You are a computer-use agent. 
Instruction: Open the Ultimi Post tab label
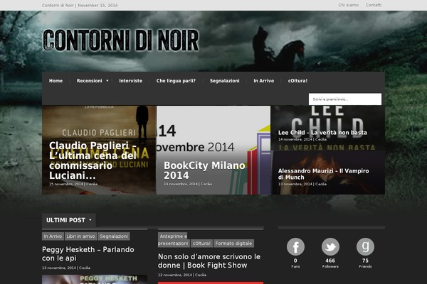(65, 220)
